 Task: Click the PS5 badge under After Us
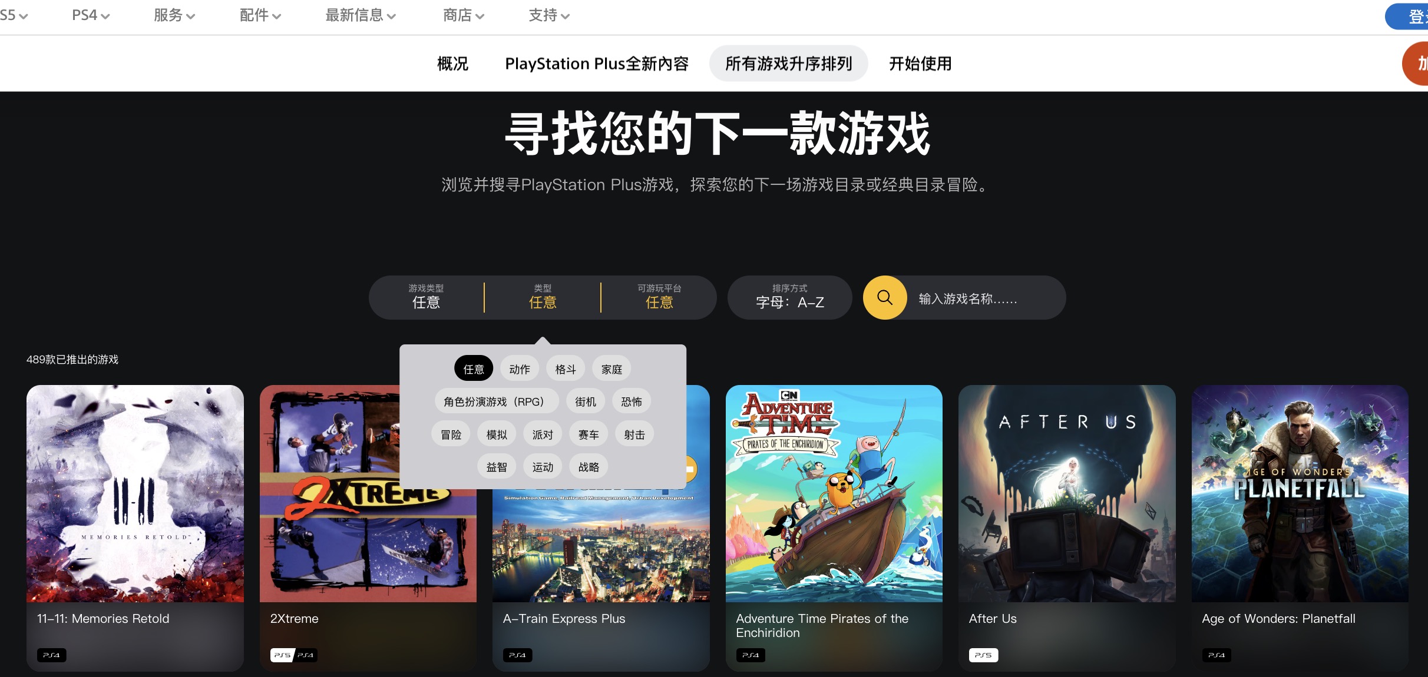(983, 655)
